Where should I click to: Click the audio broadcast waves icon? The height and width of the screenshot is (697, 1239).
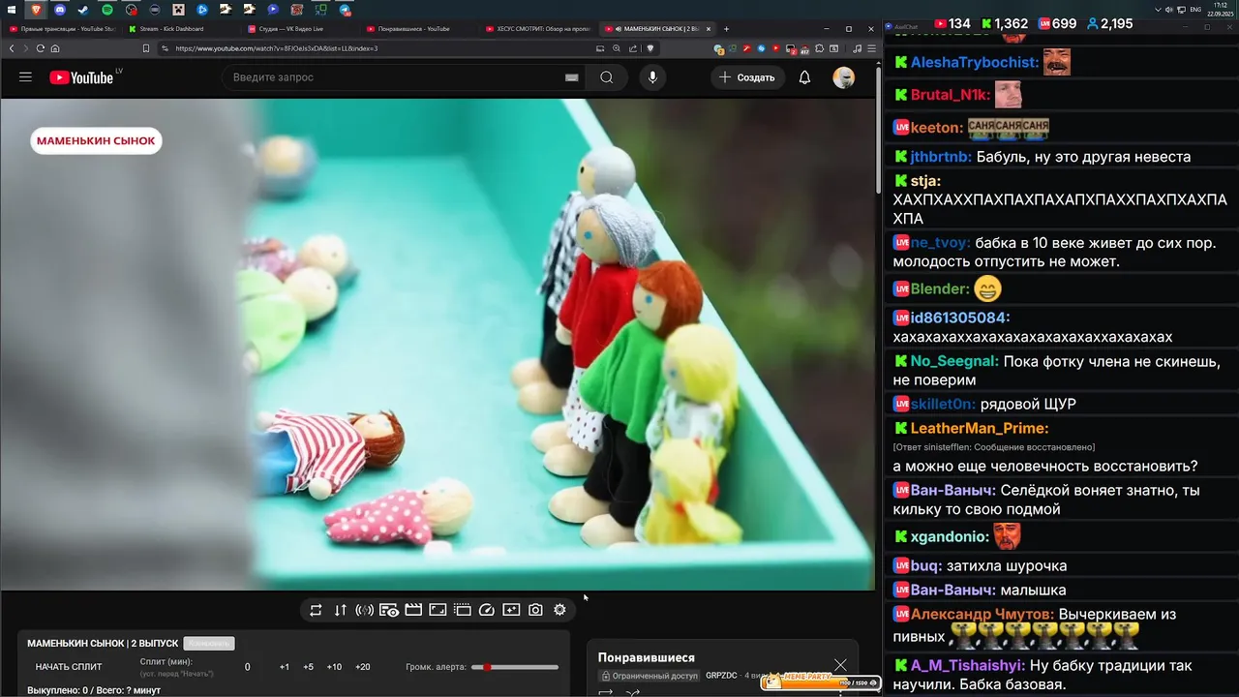(364, 610)
